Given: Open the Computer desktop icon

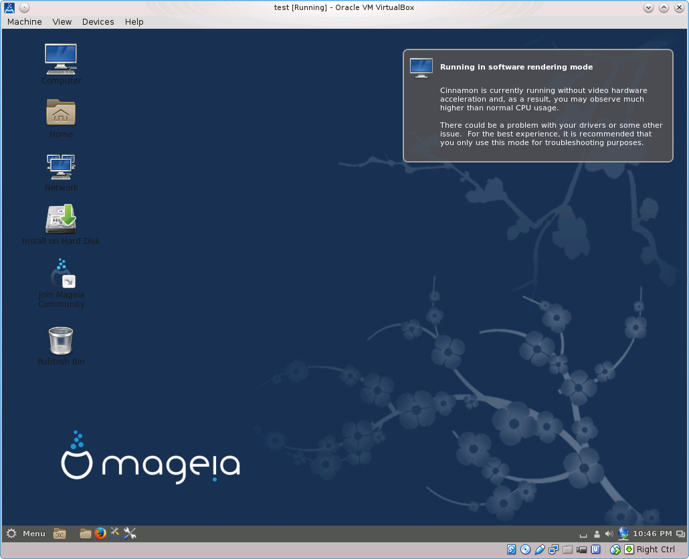Looking at the screenshot, I should pyautogui.click(x=61, y=64).
